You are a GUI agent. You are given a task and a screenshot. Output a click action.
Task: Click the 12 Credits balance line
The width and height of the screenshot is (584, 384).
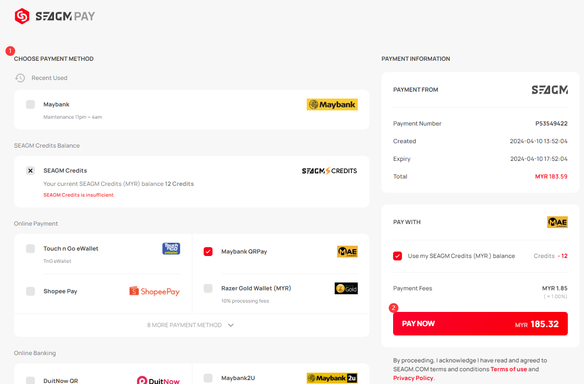118,184
